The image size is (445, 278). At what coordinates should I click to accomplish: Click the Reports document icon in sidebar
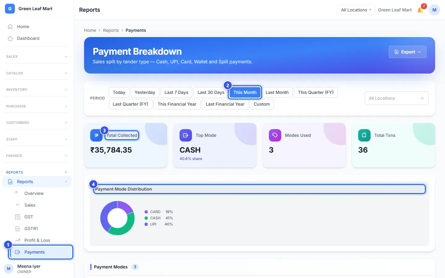coord(10,182)
